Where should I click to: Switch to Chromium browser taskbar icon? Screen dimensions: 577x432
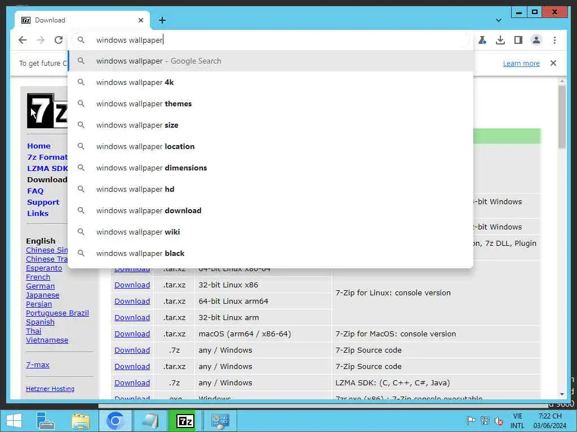(115, 421)
